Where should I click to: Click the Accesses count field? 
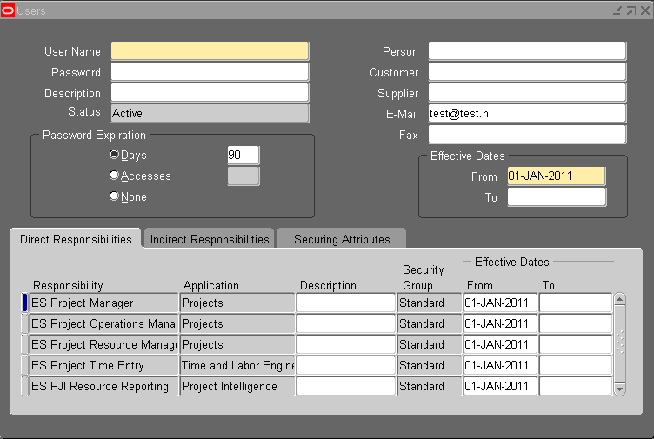pyautogui.click(x=244, y=176)
